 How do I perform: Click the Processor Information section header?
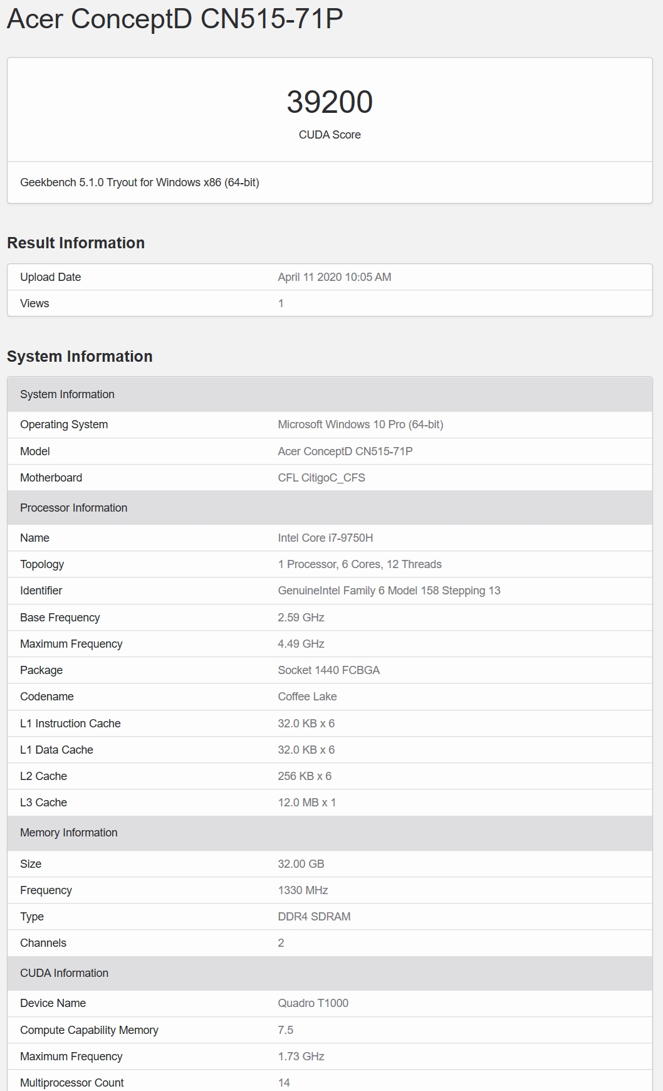[x=330, y=508]
